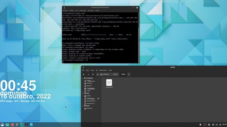
Task: Open the Edit menu in file manager
Action: [x=88, y=71]
